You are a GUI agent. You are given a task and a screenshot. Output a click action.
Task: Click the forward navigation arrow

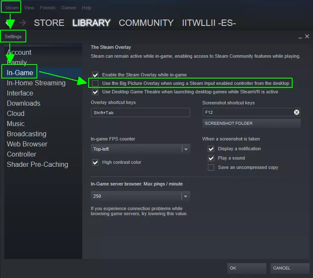pyautogui.click(x=22, y=23)
